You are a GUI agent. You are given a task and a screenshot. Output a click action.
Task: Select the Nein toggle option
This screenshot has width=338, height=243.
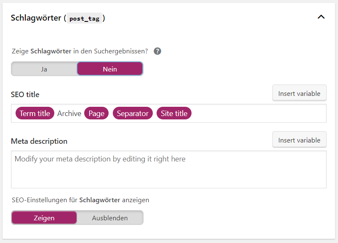[110, 69]
